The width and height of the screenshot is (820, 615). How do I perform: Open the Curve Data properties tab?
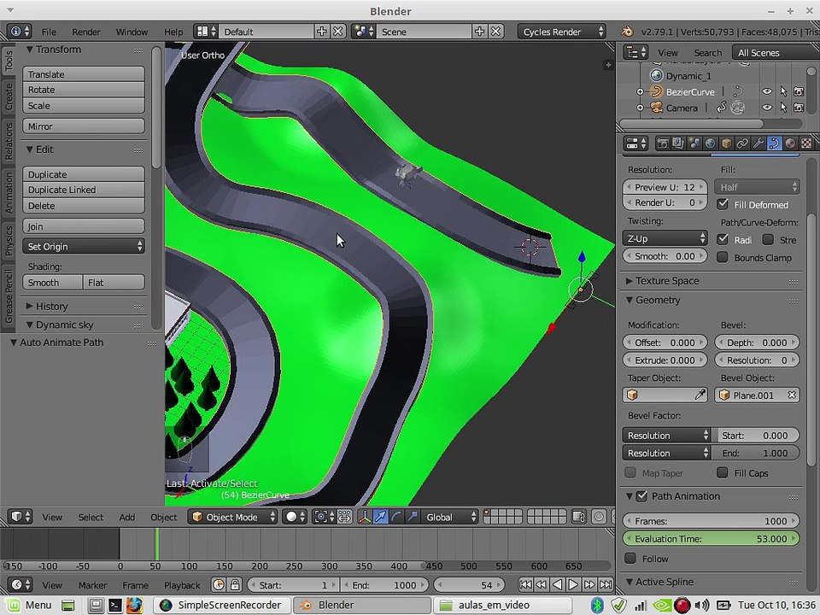[x=774, y=143]
